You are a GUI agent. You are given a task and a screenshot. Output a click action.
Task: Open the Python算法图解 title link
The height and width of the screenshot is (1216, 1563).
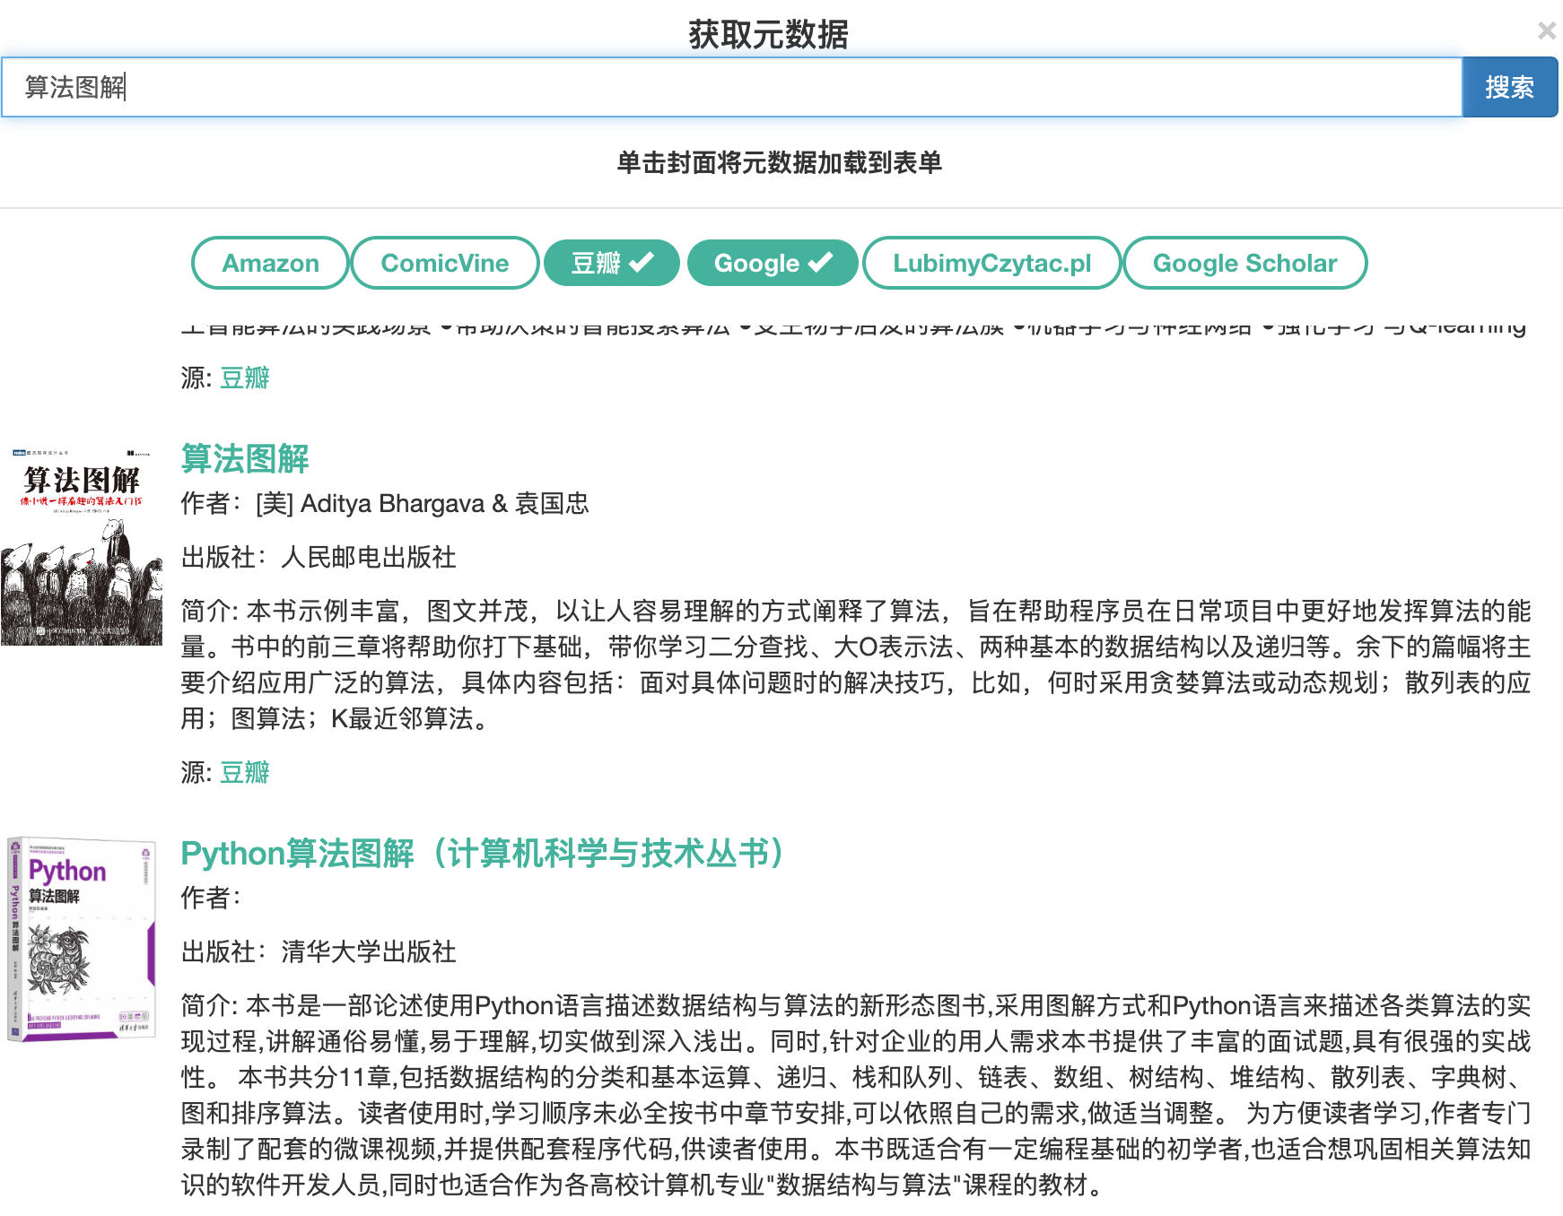pos(482,855)
